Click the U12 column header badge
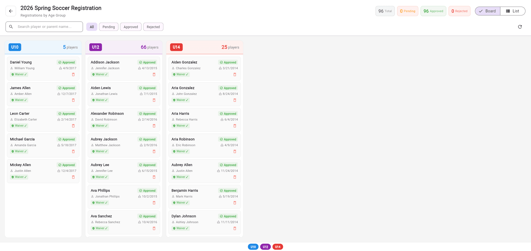The width and height of the screenshot is (531, 251). coord(96,47)
